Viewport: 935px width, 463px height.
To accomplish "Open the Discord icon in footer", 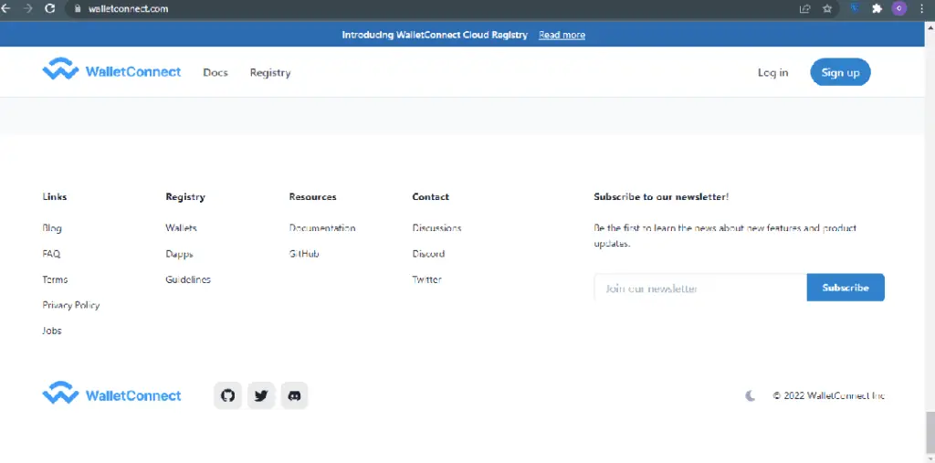I will coord(294,395).
